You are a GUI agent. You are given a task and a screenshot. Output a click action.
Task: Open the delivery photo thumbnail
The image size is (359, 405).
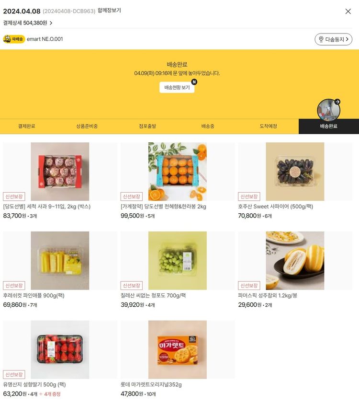tap(328, 110)
